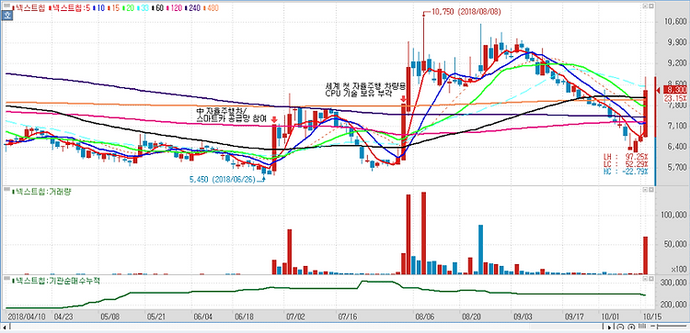This screenshot has width=690, height=333.
Task: Click the 10,750 (2018/08/08) high price label
Action: tap(466, 13)
